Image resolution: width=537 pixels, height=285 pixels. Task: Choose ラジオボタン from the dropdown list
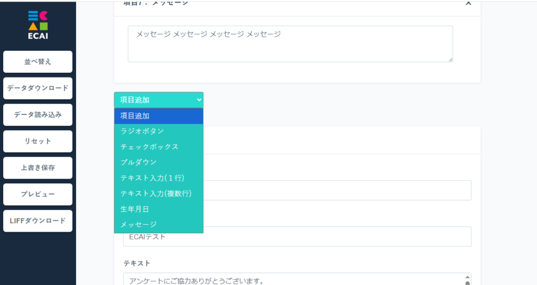click(158, 131)
